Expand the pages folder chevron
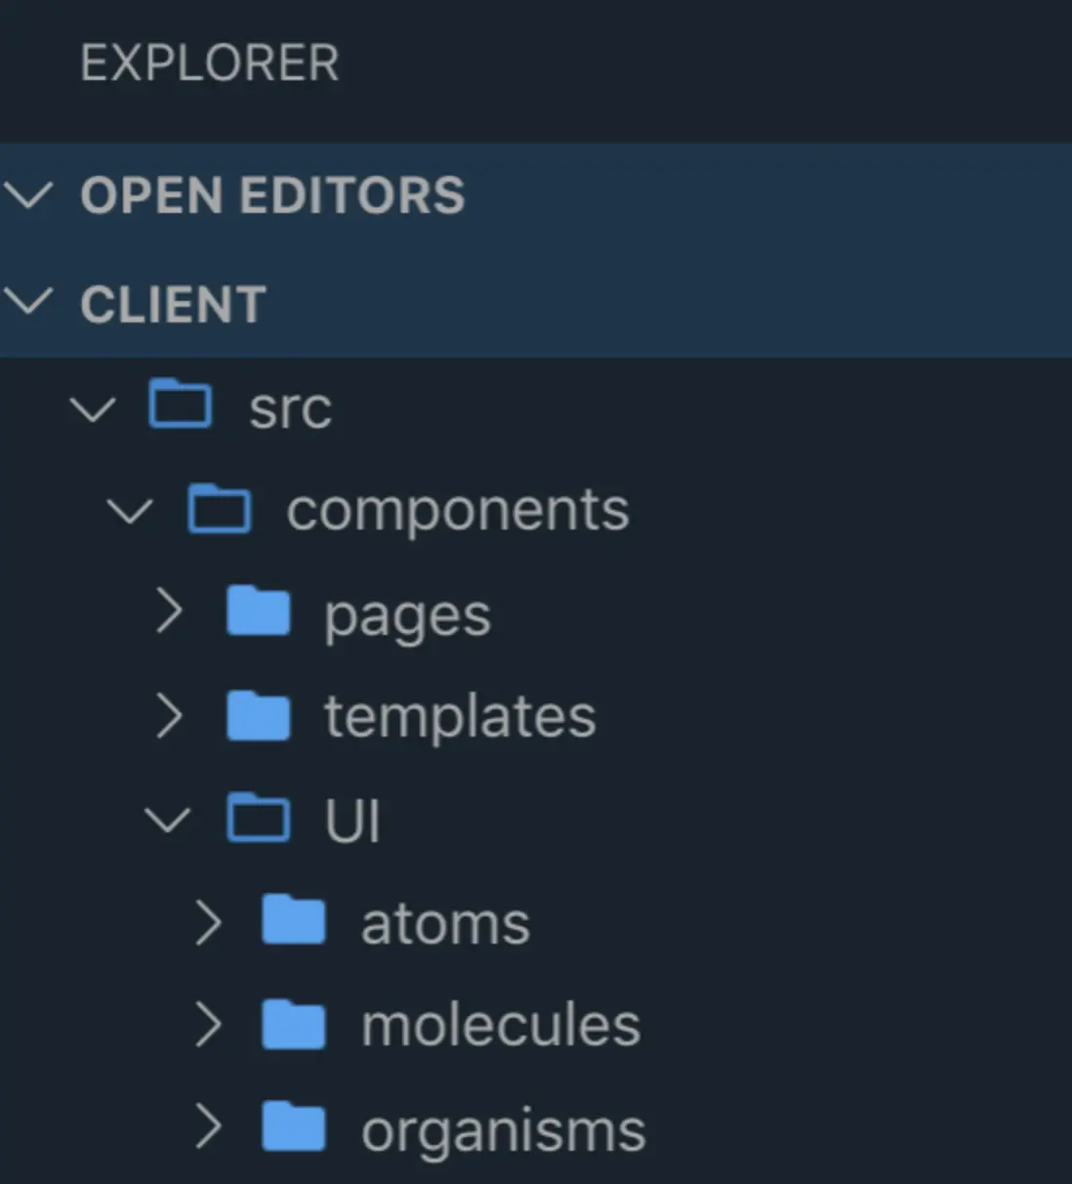1072x1184 pixels. [x=170, y=613]
